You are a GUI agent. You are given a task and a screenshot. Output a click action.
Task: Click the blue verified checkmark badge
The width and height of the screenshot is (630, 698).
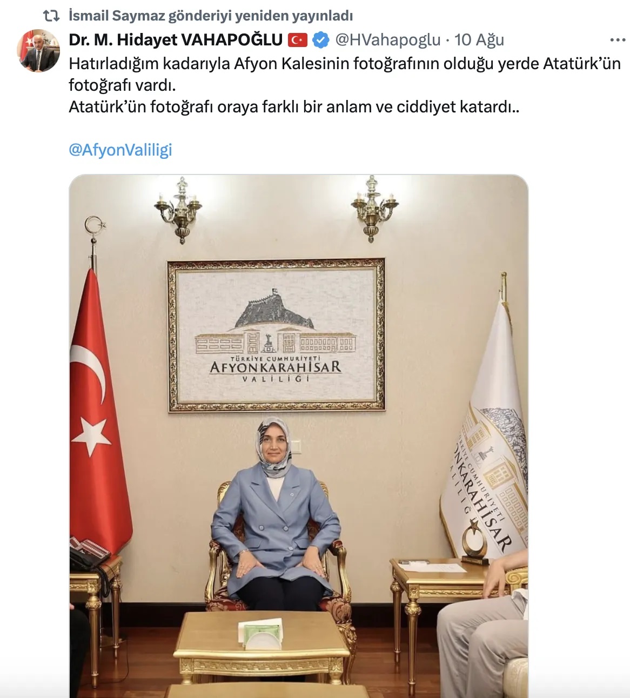(321, 40)
